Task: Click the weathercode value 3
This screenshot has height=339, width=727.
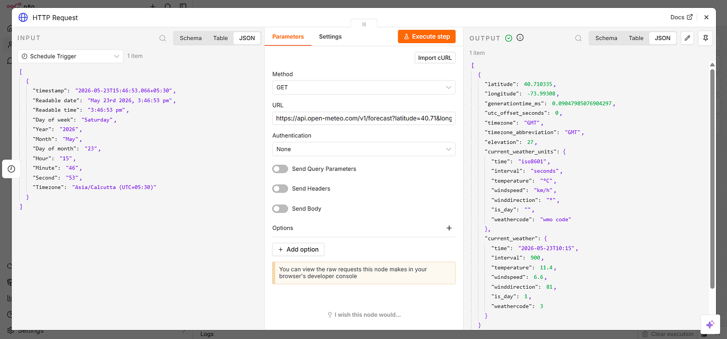Action: click(x=542, y=306)
